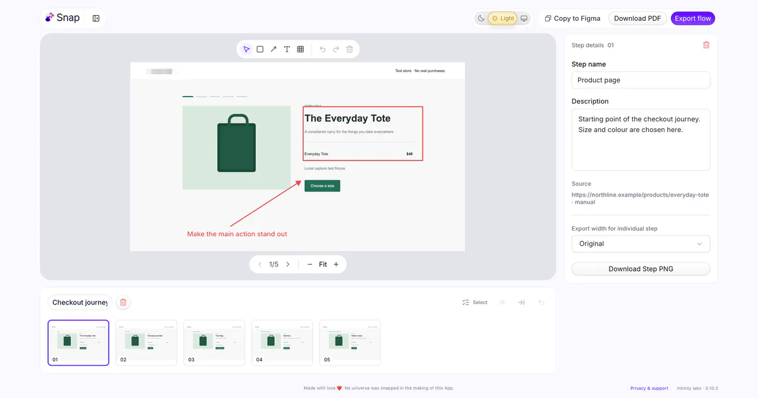Open step 01 thumbnail
Screen dimensions: 758x398
[x=78, y=343]
